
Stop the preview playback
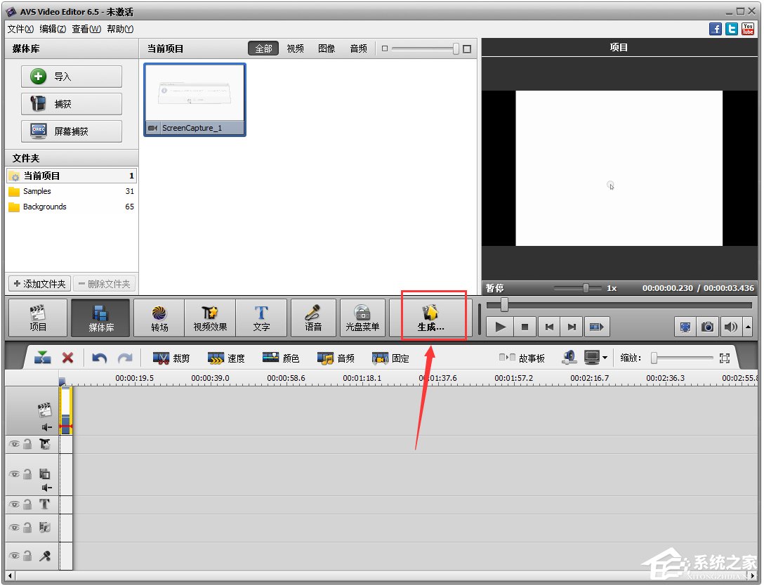pyautogui.click(x=525, y=327)
